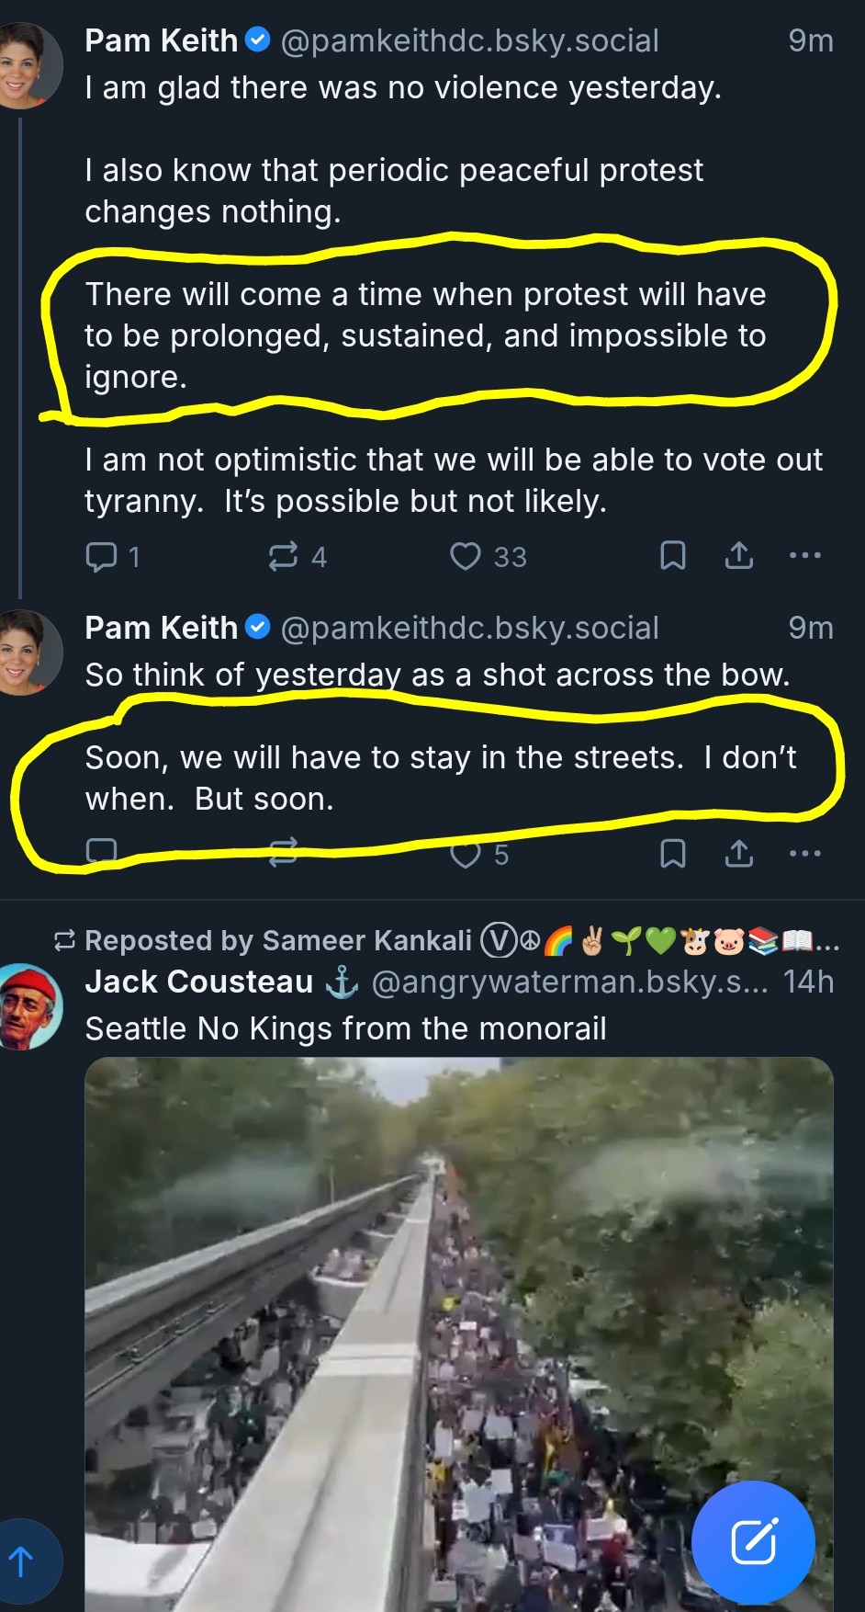Open the @pamkeithdc.bsky.social handle link

coord(469,40)
